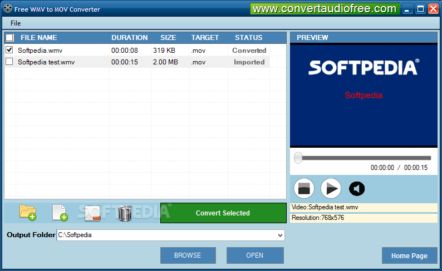Click the Convert Selected button
442x271 pixels.
[x=223, y=213]
